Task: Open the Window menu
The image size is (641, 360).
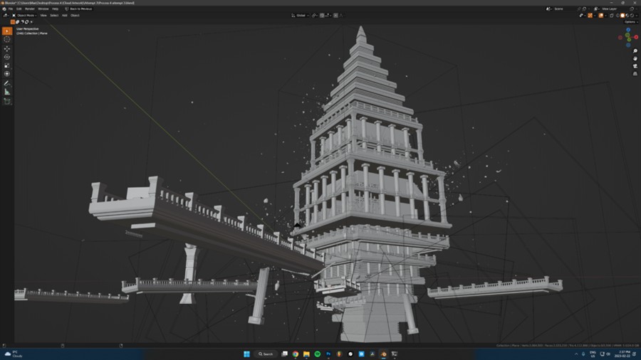Action: (x=43, y=9)
